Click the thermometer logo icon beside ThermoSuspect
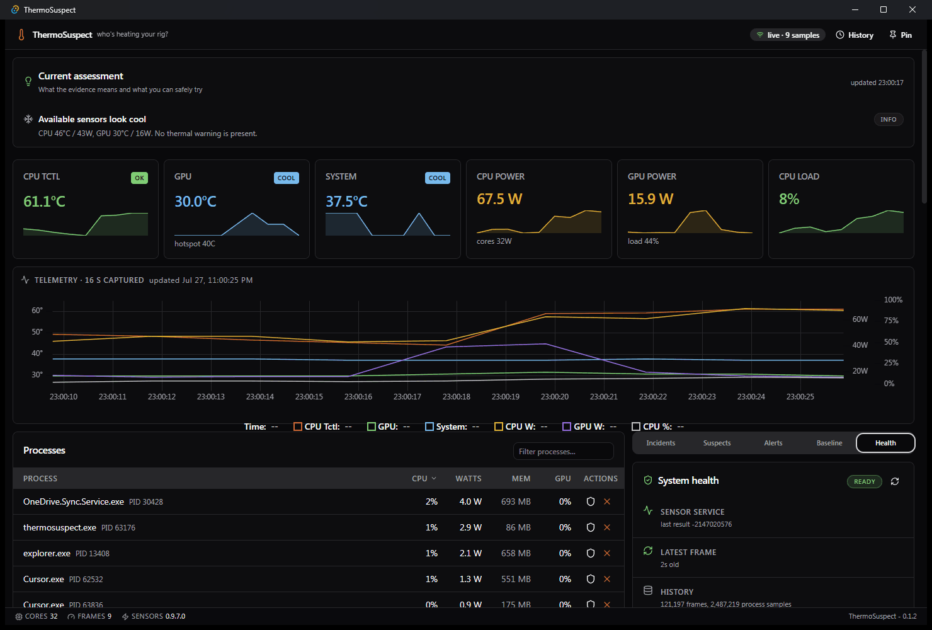Screen dimensions: 932x630 tap(21, 35)
